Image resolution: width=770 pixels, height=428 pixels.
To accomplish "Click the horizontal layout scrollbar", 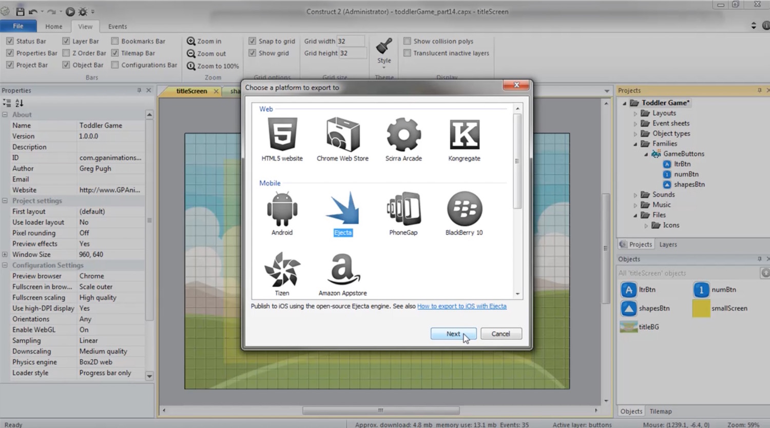I will coord(380,410).
